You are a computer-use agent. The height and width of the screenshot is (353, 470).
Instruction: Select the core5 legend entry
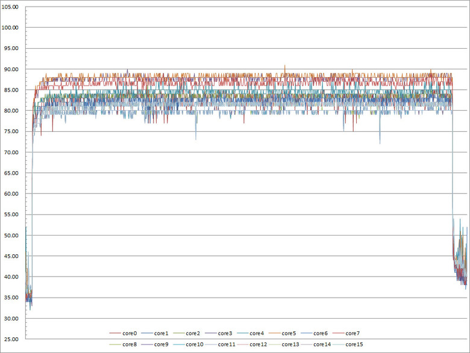(283, 333)
